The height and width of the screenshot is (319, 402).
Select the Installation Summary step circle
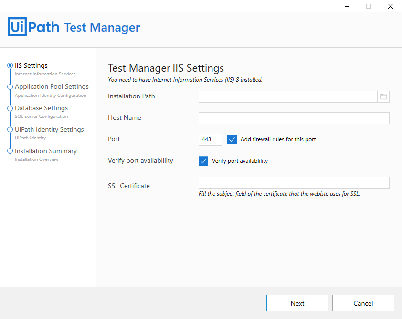(10, 151)
